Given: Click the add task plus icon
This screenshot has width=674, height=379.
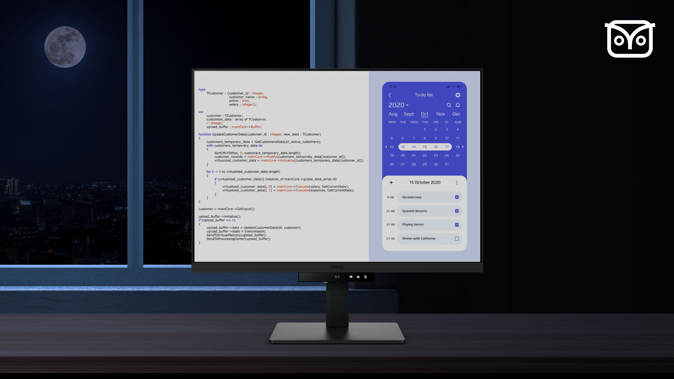Looking at the screenshot, I should (391, 182).
